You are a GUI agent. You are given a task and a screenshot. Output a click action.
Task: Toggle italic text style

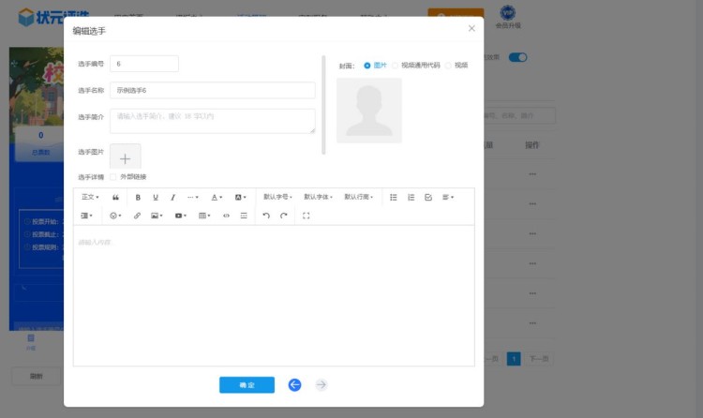172,198
